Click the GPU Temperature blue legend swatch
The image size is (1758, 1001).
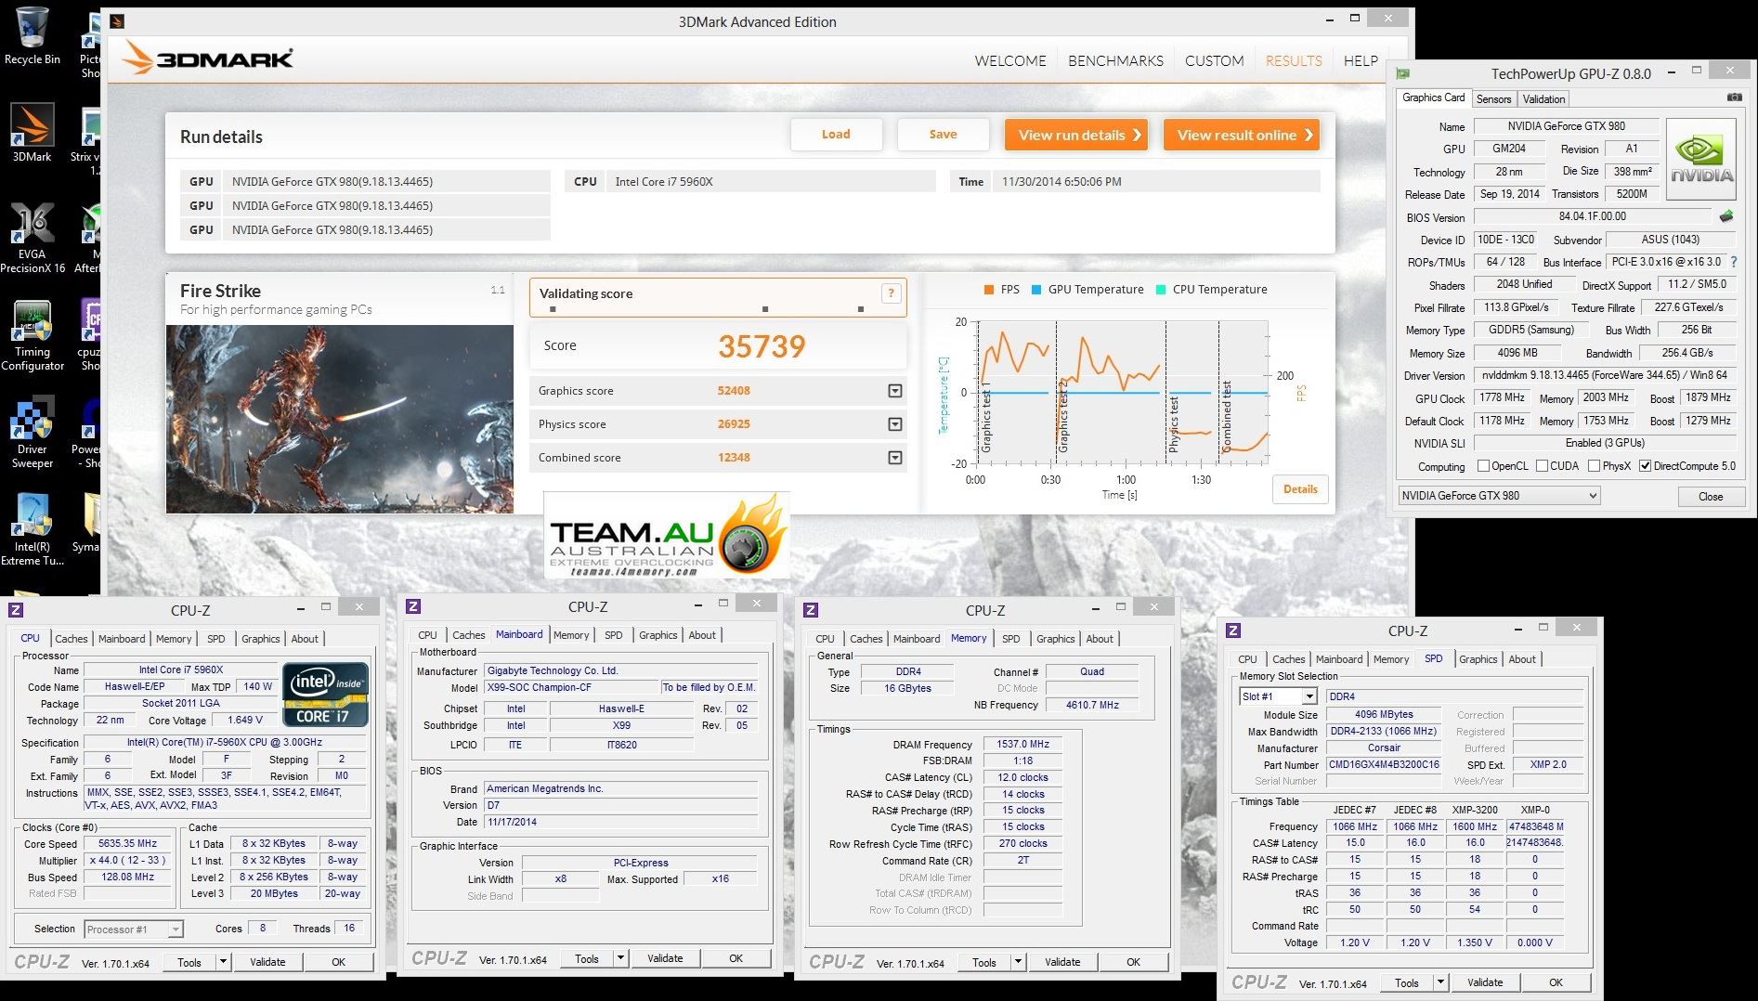[x=1036, y=290]
